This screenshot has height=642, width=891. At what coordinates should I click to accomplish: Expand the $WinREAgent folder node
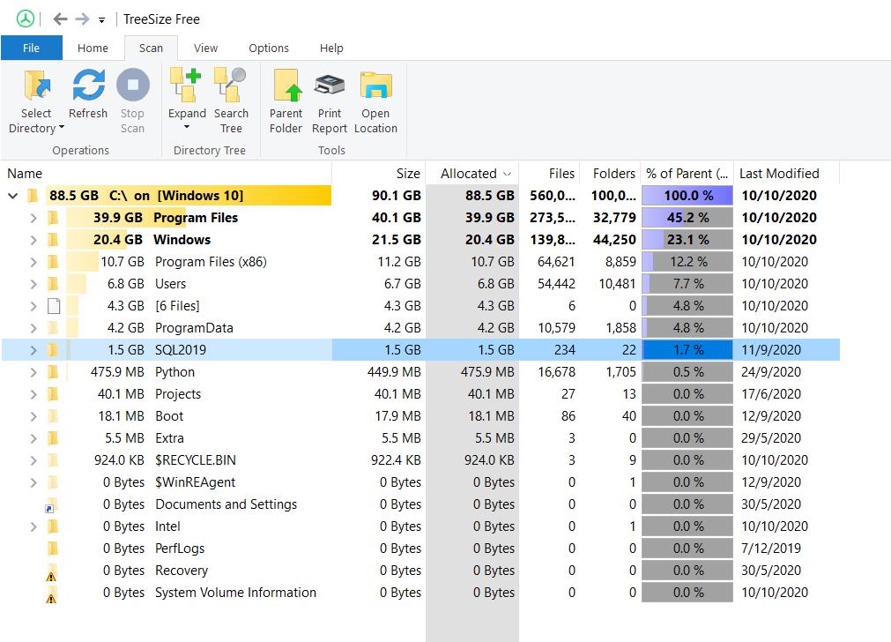tap(33, 482)
